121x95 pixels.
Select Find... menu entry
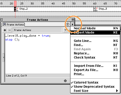pos(95,45)
